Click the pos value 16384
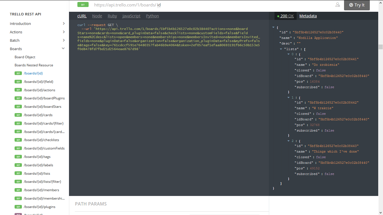Viewport: 383px width, 215px height. coord(315,81)
